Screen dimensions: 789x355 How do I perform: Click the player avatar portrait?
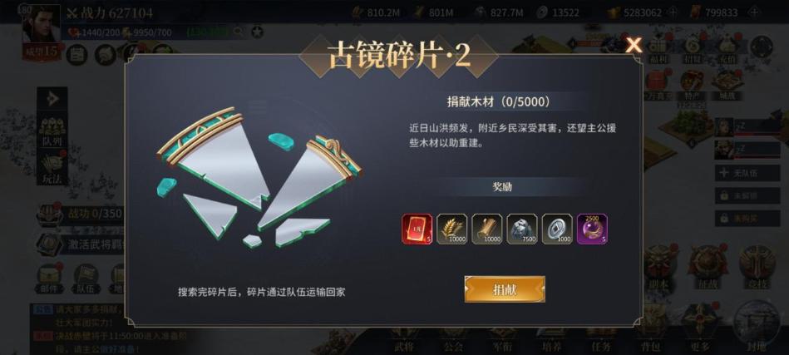(x=42, y=25)
